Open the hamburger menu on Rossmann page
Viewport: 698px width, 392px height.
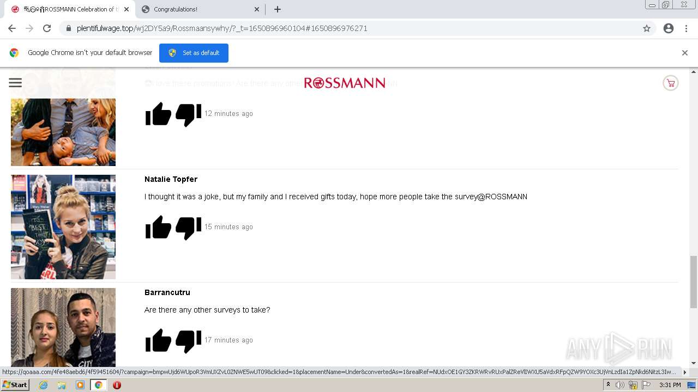click(x=15, y=83)
